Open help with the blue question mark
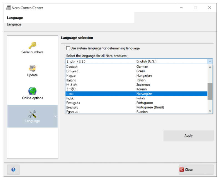This screenshot has width=222, height=180. 13,169
